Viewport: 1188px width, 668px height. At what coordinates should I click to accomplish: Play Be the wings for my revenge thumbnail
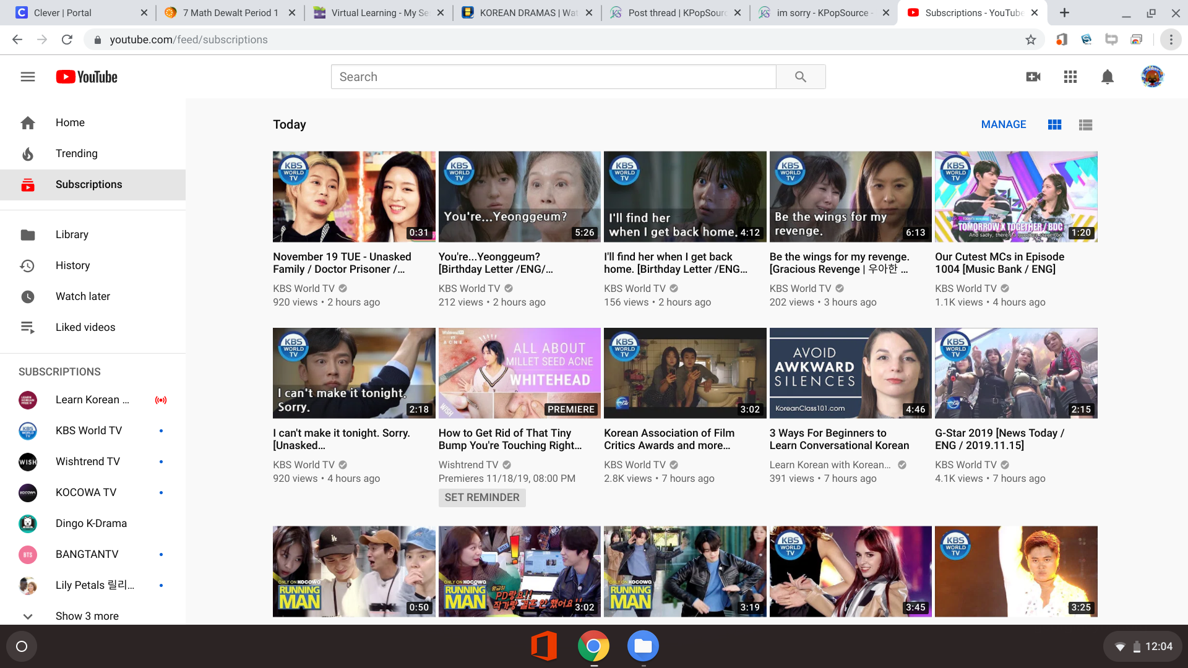(851, 197)
